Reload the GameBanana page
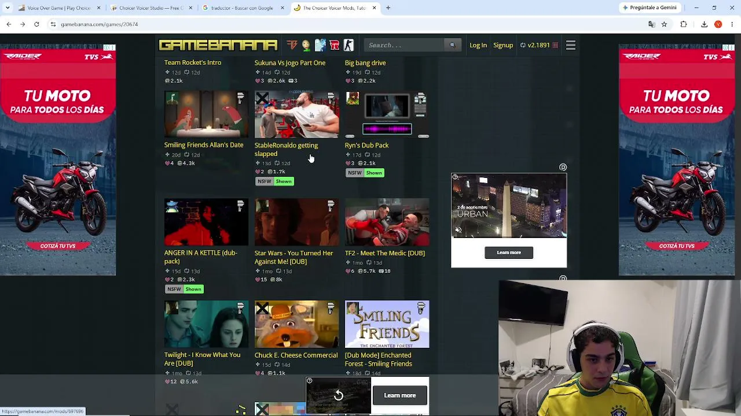 (x=36, y=24)
